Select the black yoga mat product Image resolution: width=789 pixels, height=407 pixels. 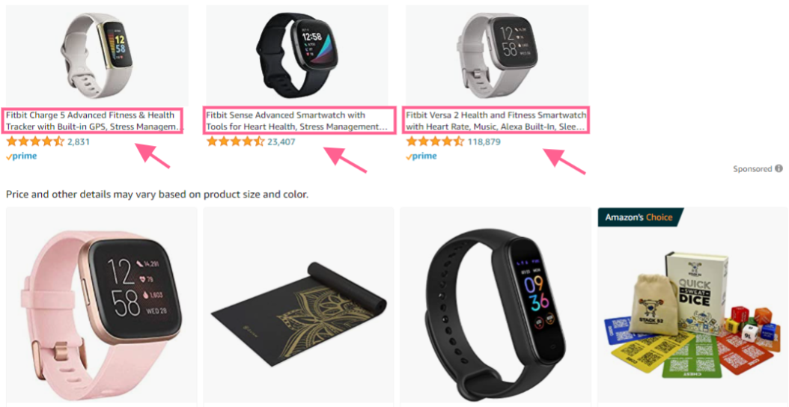(299, 306)
